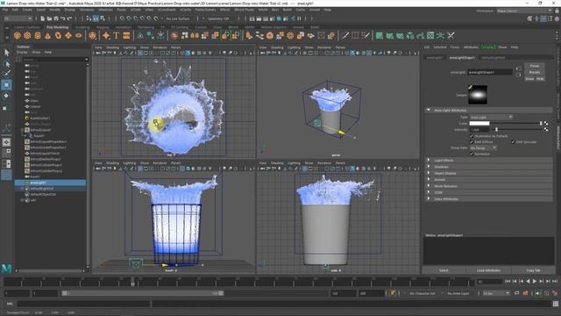Create a polygon sphere from the shelf
561x316 pixels.
click(18, 35)
